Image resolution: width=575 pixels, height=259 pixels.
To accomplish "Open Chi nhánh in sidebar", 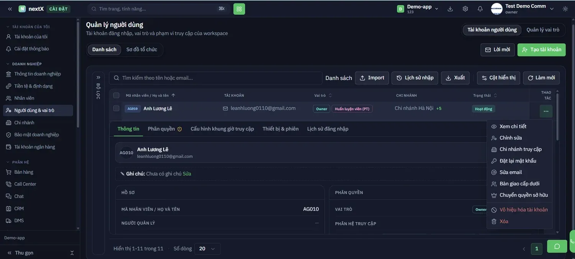I will coord(38,123).
